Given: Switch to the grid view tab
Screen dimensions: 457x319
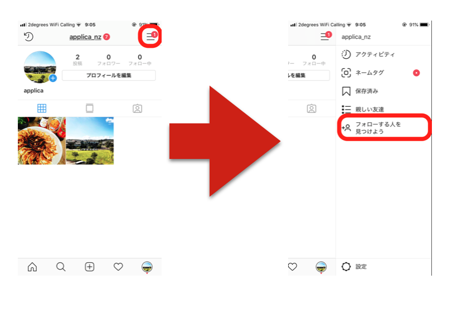Looking at the screenshot, I should (42, 108).
